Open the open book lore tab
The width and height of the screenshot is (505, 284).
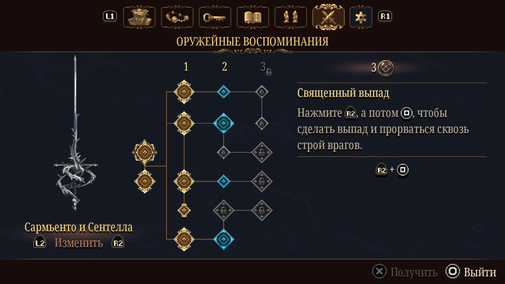(253, 17)
